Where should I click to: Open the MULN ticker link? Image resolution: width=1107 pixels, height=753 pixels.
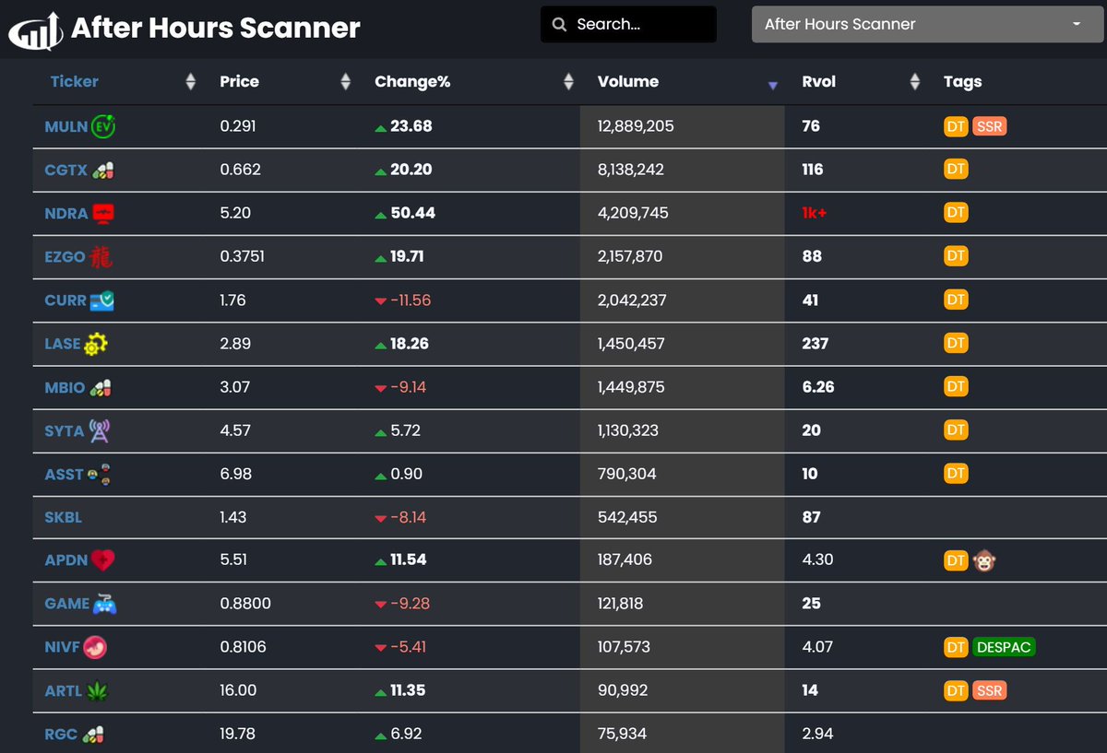(x=65, y=126)
